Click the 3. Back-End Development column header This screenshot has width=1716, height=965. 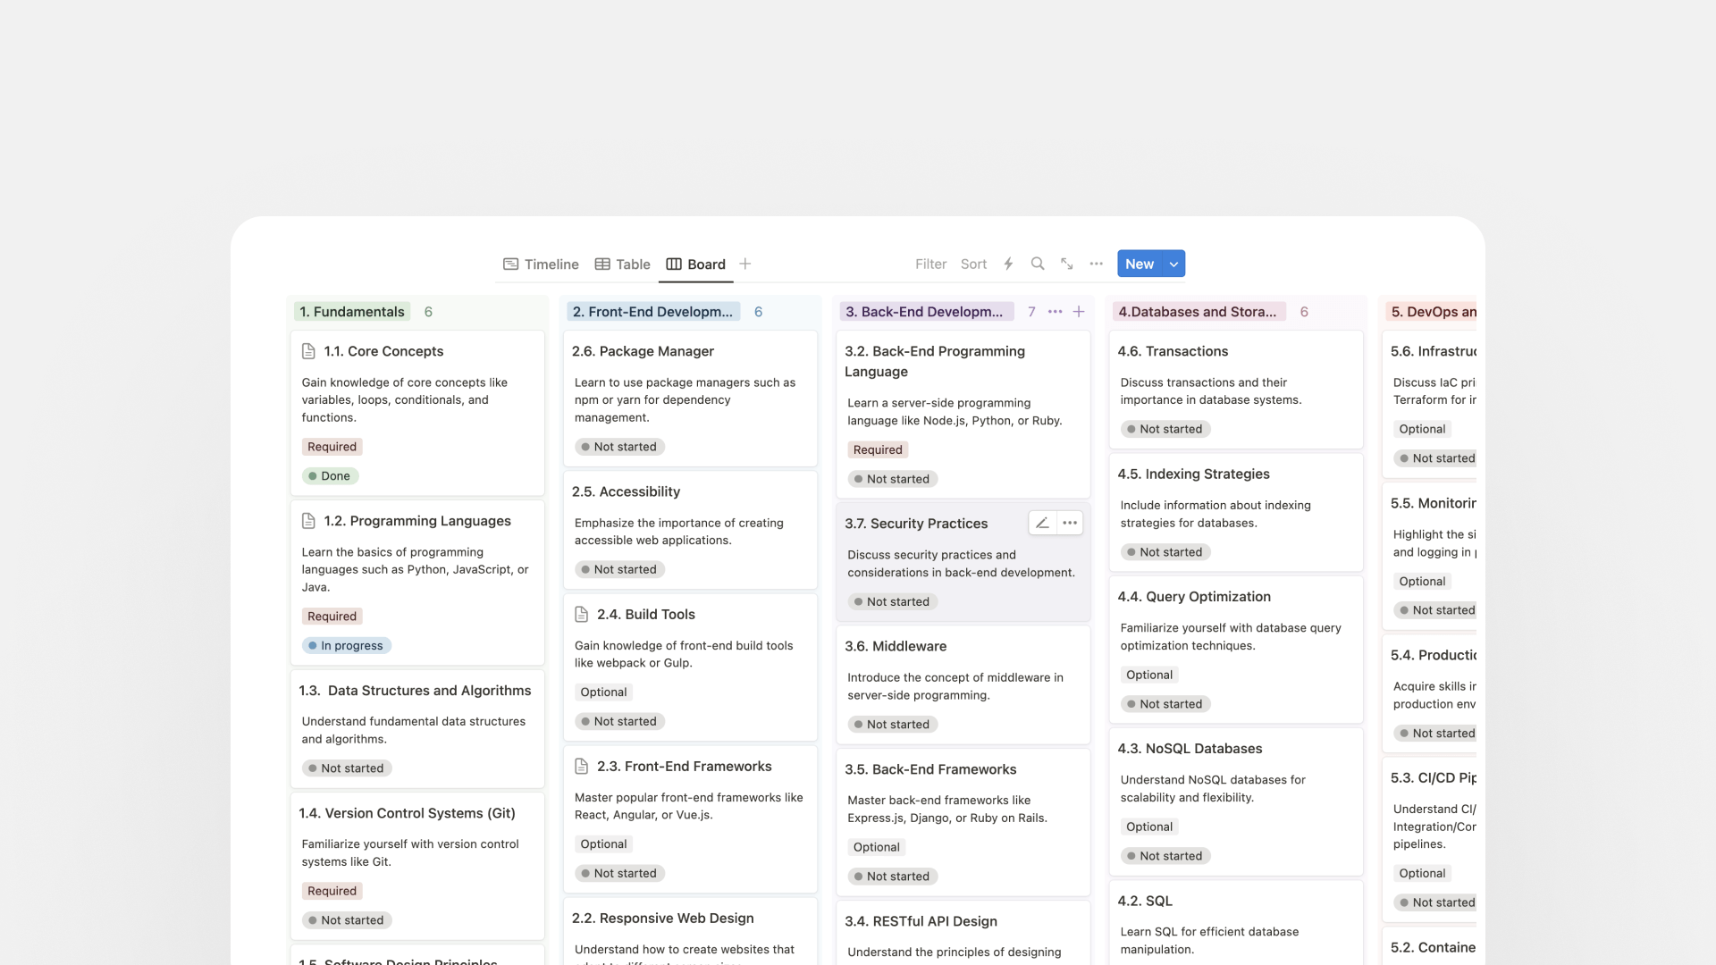click(x=925, y=312)
